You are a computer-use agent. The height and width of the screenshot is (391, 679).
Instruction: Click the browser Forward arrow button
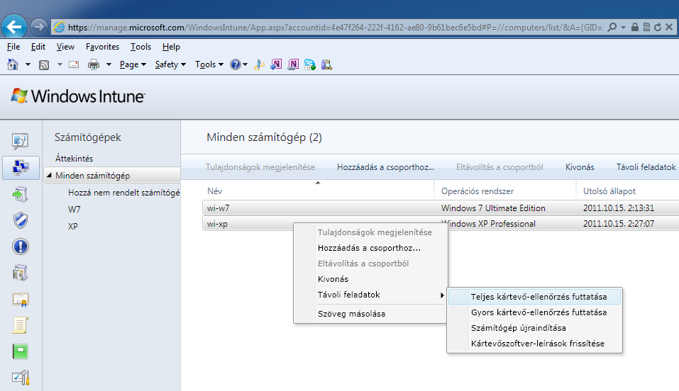(39, 27)
